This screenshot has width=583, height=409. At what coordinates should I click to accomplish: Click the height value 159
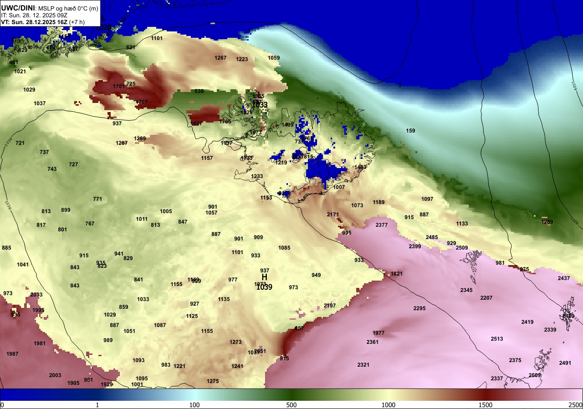pos(410,131)
